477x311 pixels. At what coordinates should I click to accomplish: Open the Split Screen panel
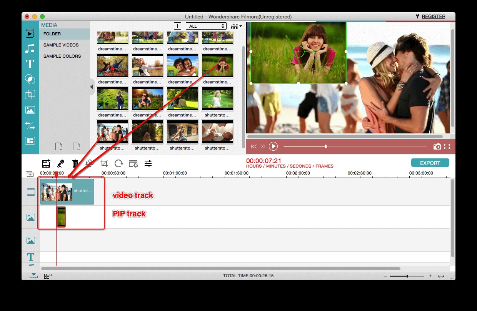[x=30, y=141]
